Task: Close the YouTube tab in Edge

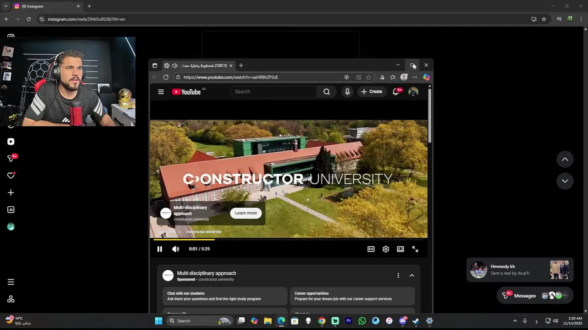Action: pyautogui.click(x=231, y=66)
